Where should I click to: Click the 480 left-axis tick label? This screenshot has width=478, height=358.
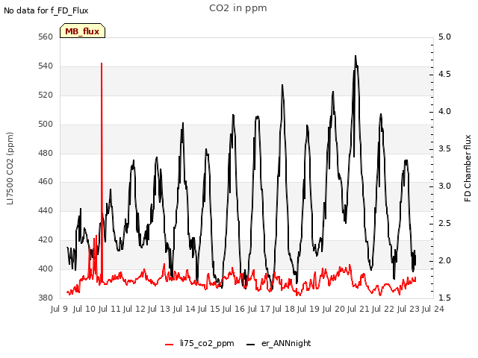[x=46, y=153]
